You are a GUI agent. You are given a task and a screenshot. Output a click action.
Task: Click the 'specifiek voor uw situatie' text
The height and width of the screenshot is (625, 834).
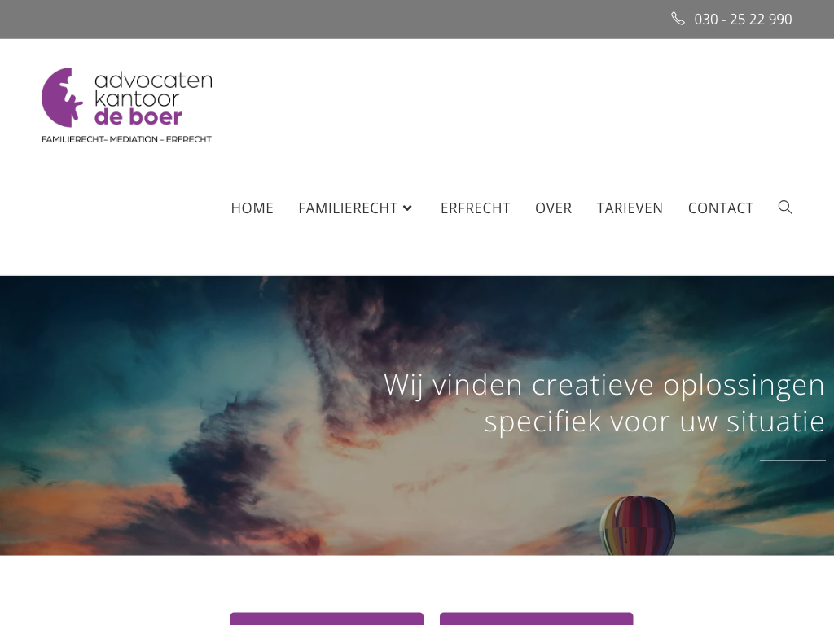(x=654, y=422)
